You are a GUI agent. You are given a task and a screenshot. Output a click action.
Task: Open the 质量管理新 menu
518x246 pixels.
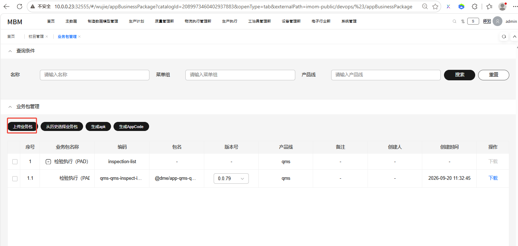tap(164, 21)
